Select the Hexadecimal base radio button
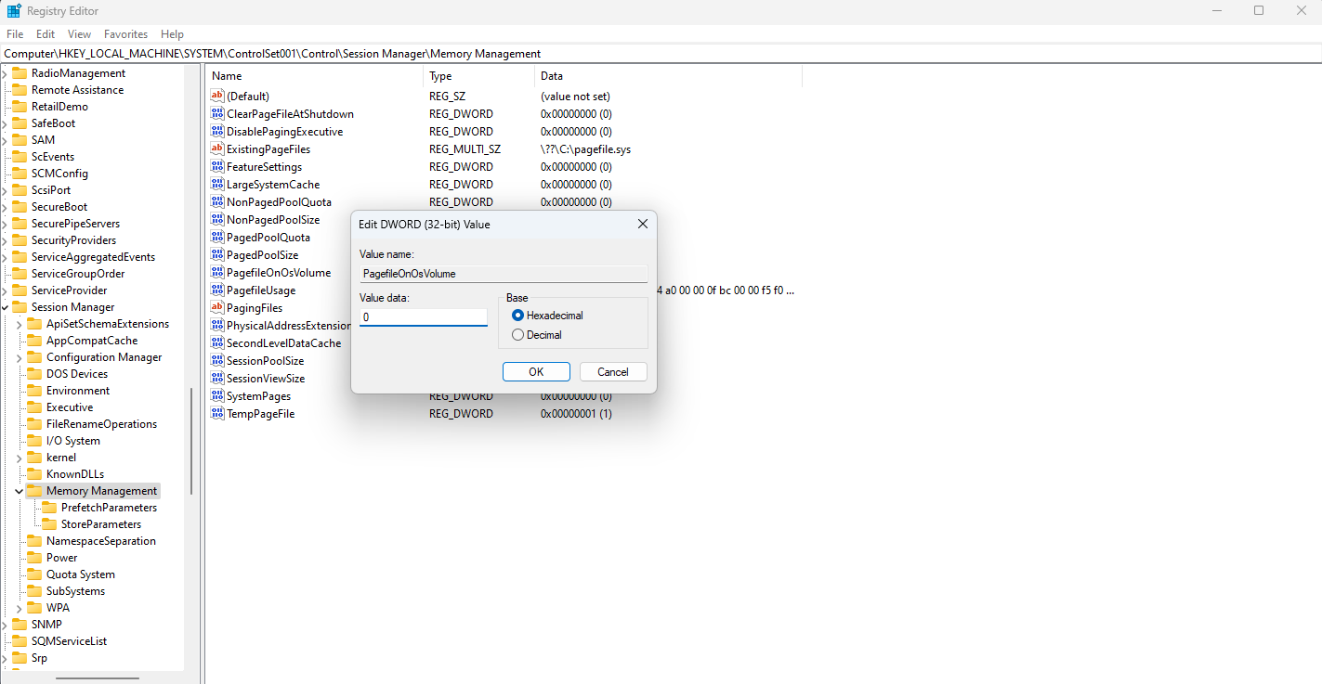 pyautogui.click(x=518, y=316)
